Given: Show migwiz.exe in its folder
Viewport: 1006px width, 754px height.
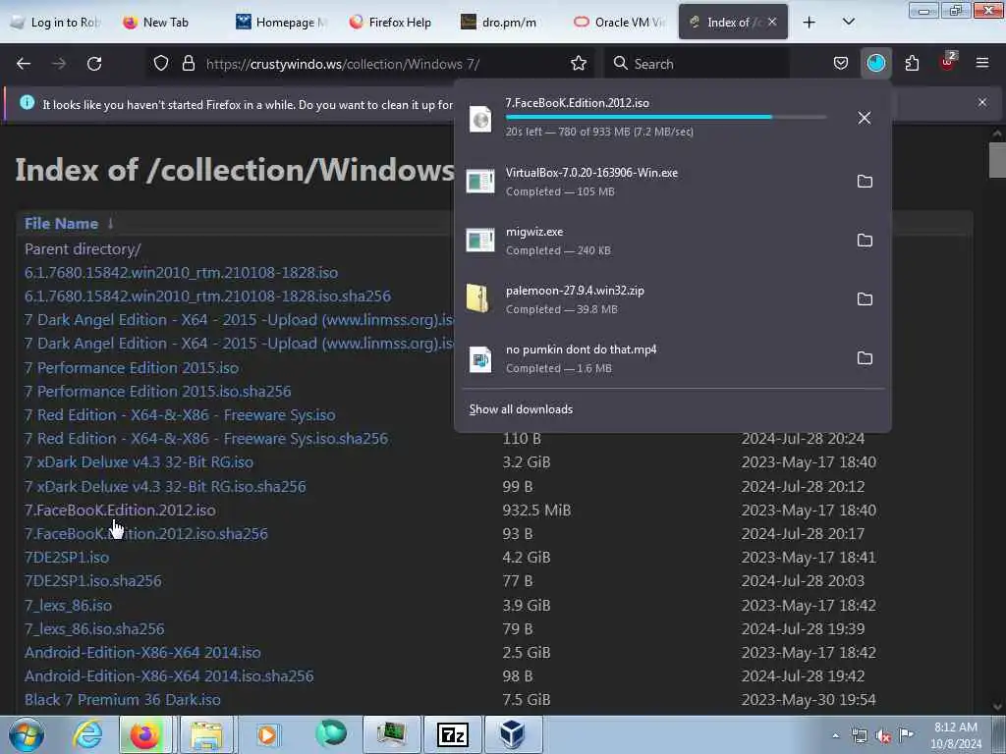Looking at the screenshot, I should [865, 241].
